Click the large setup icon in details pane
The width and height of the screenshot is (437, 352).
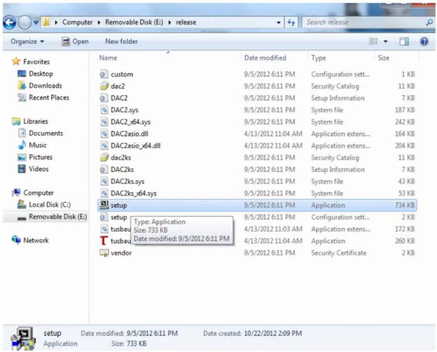click(x=23, y=338)
